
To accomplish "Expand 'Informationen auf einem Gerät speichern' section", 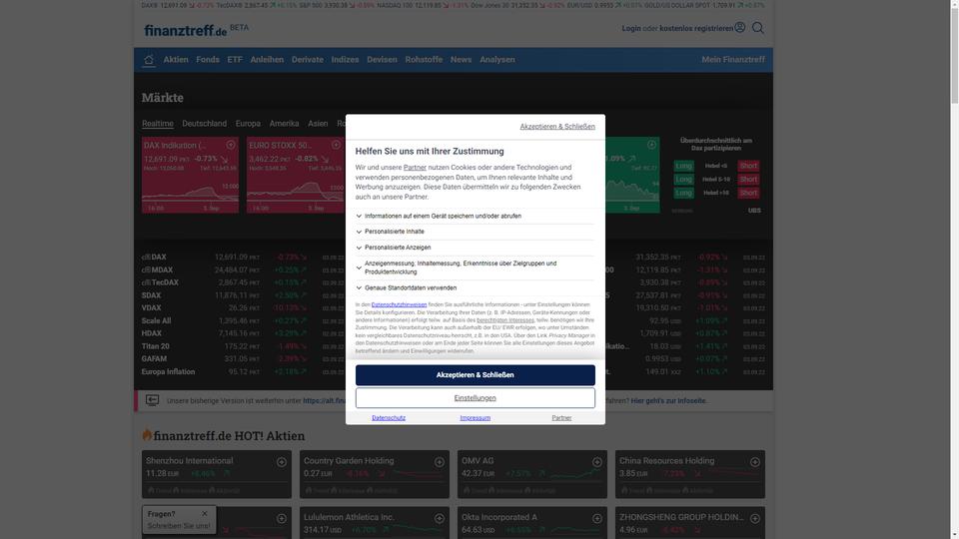I will pos(475,216).
